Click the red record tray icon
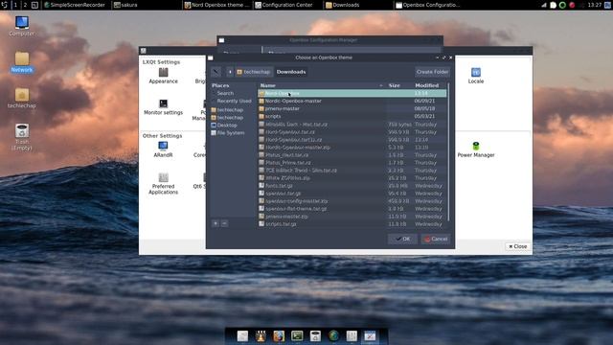The height and width of the screenshot is (345, 613). [x=572, y=5]
